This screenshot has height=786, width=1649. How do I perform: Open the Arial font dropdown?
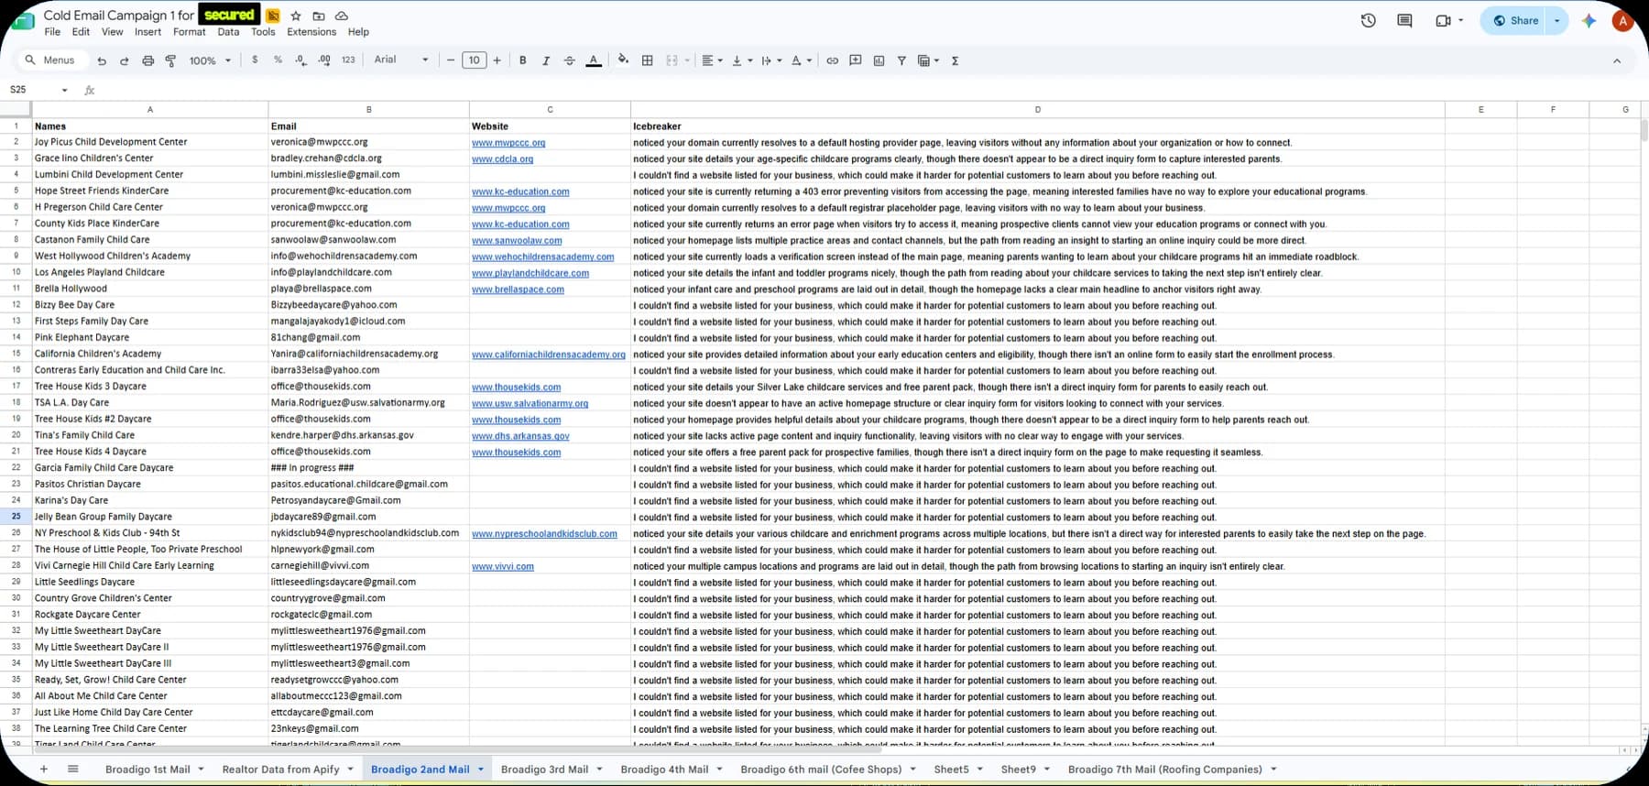[400, 60]
